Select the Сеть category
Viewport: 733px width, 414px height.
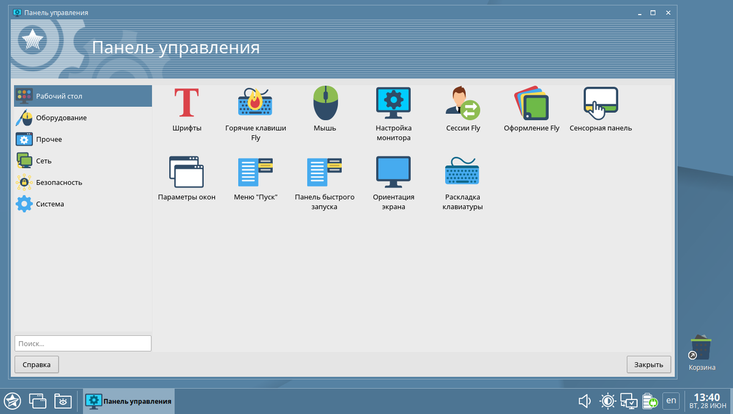(82, 161)
